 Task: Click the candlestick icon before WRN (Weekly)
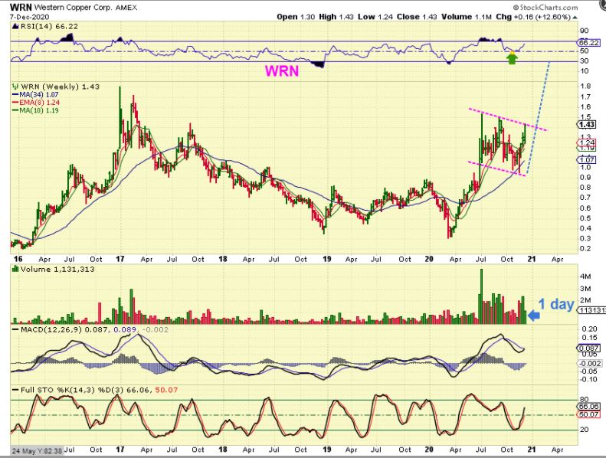click(x=16, y=87)
